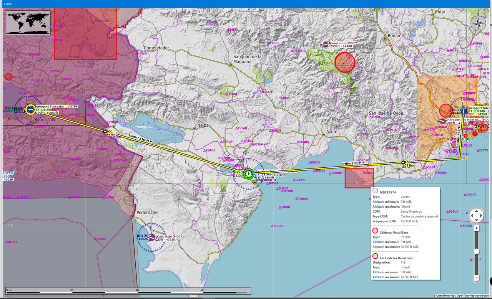Select the RIDAM waypoint triangle
The image size is (492, 299).
[261, 92]
